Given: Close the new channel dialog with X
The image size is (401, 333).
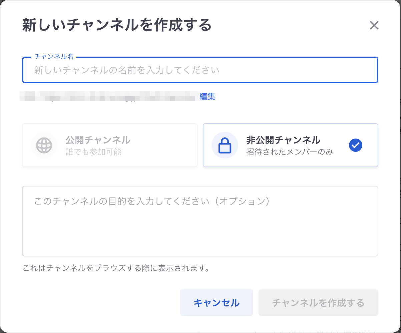Looking at the screenshot, I should pos(374,26).
